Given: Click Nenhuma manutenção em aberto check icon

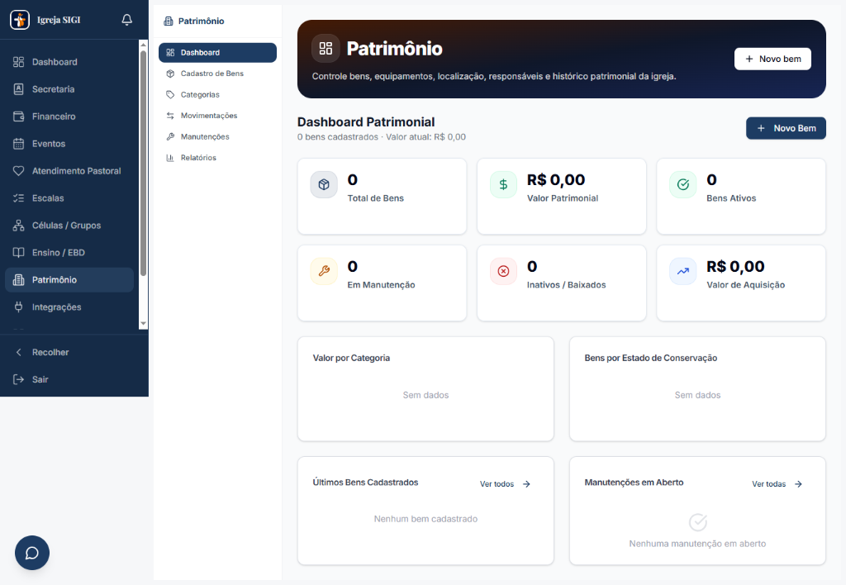Looking at the screenshot, I should point(697,522).
